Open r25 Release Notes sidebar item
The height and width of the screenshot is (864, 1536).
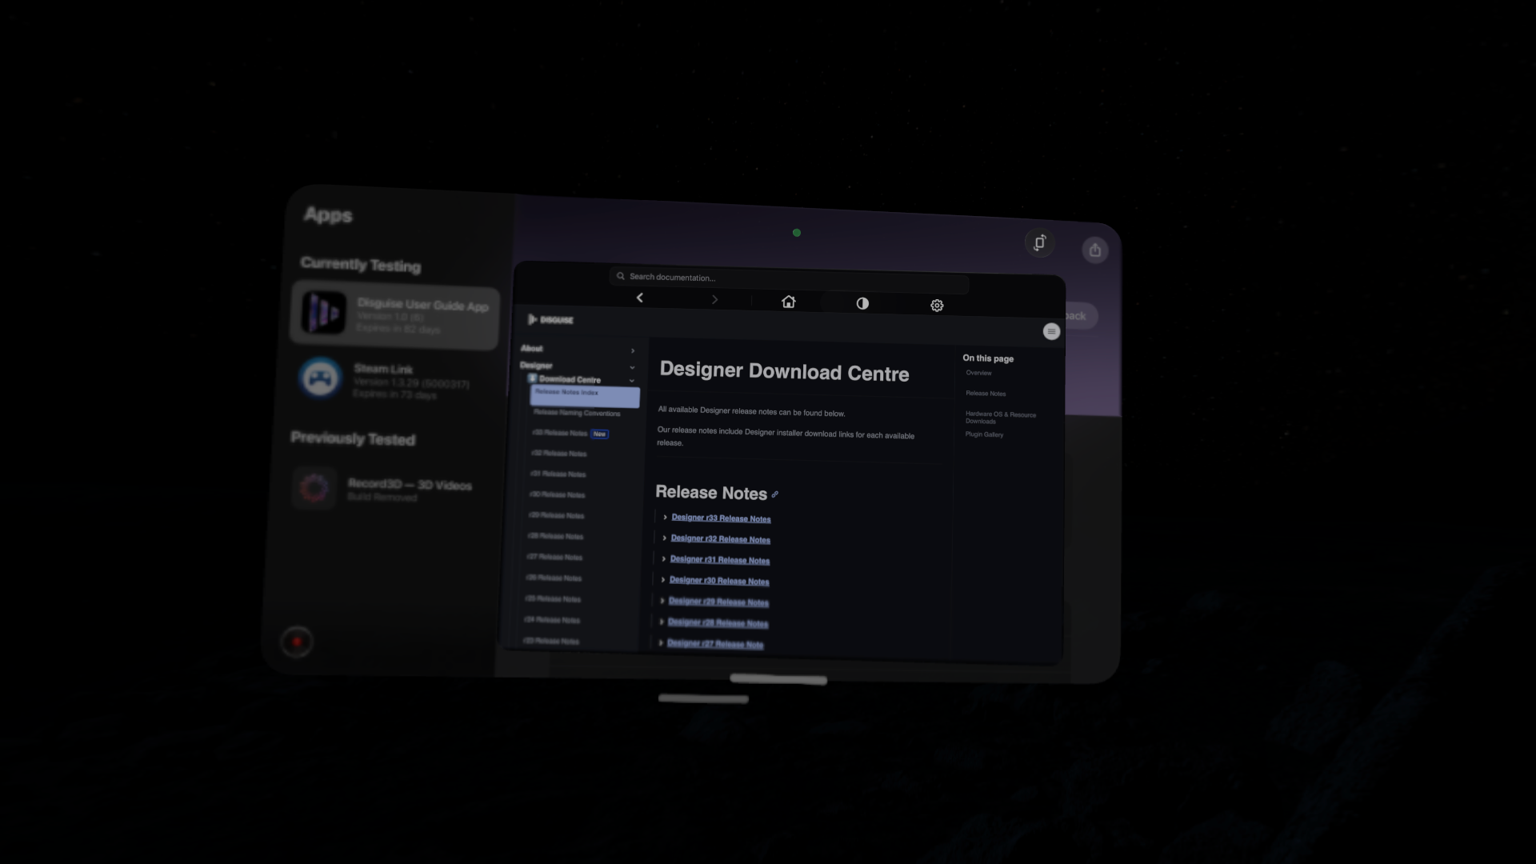(x=552, y=598)
